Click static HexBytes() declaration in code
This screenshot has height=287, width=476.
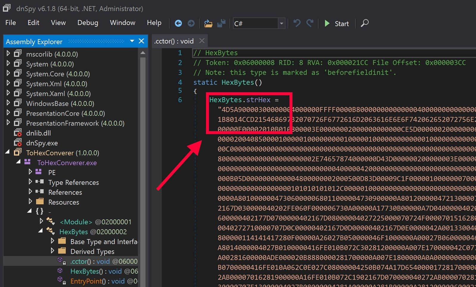click(228, 82)
